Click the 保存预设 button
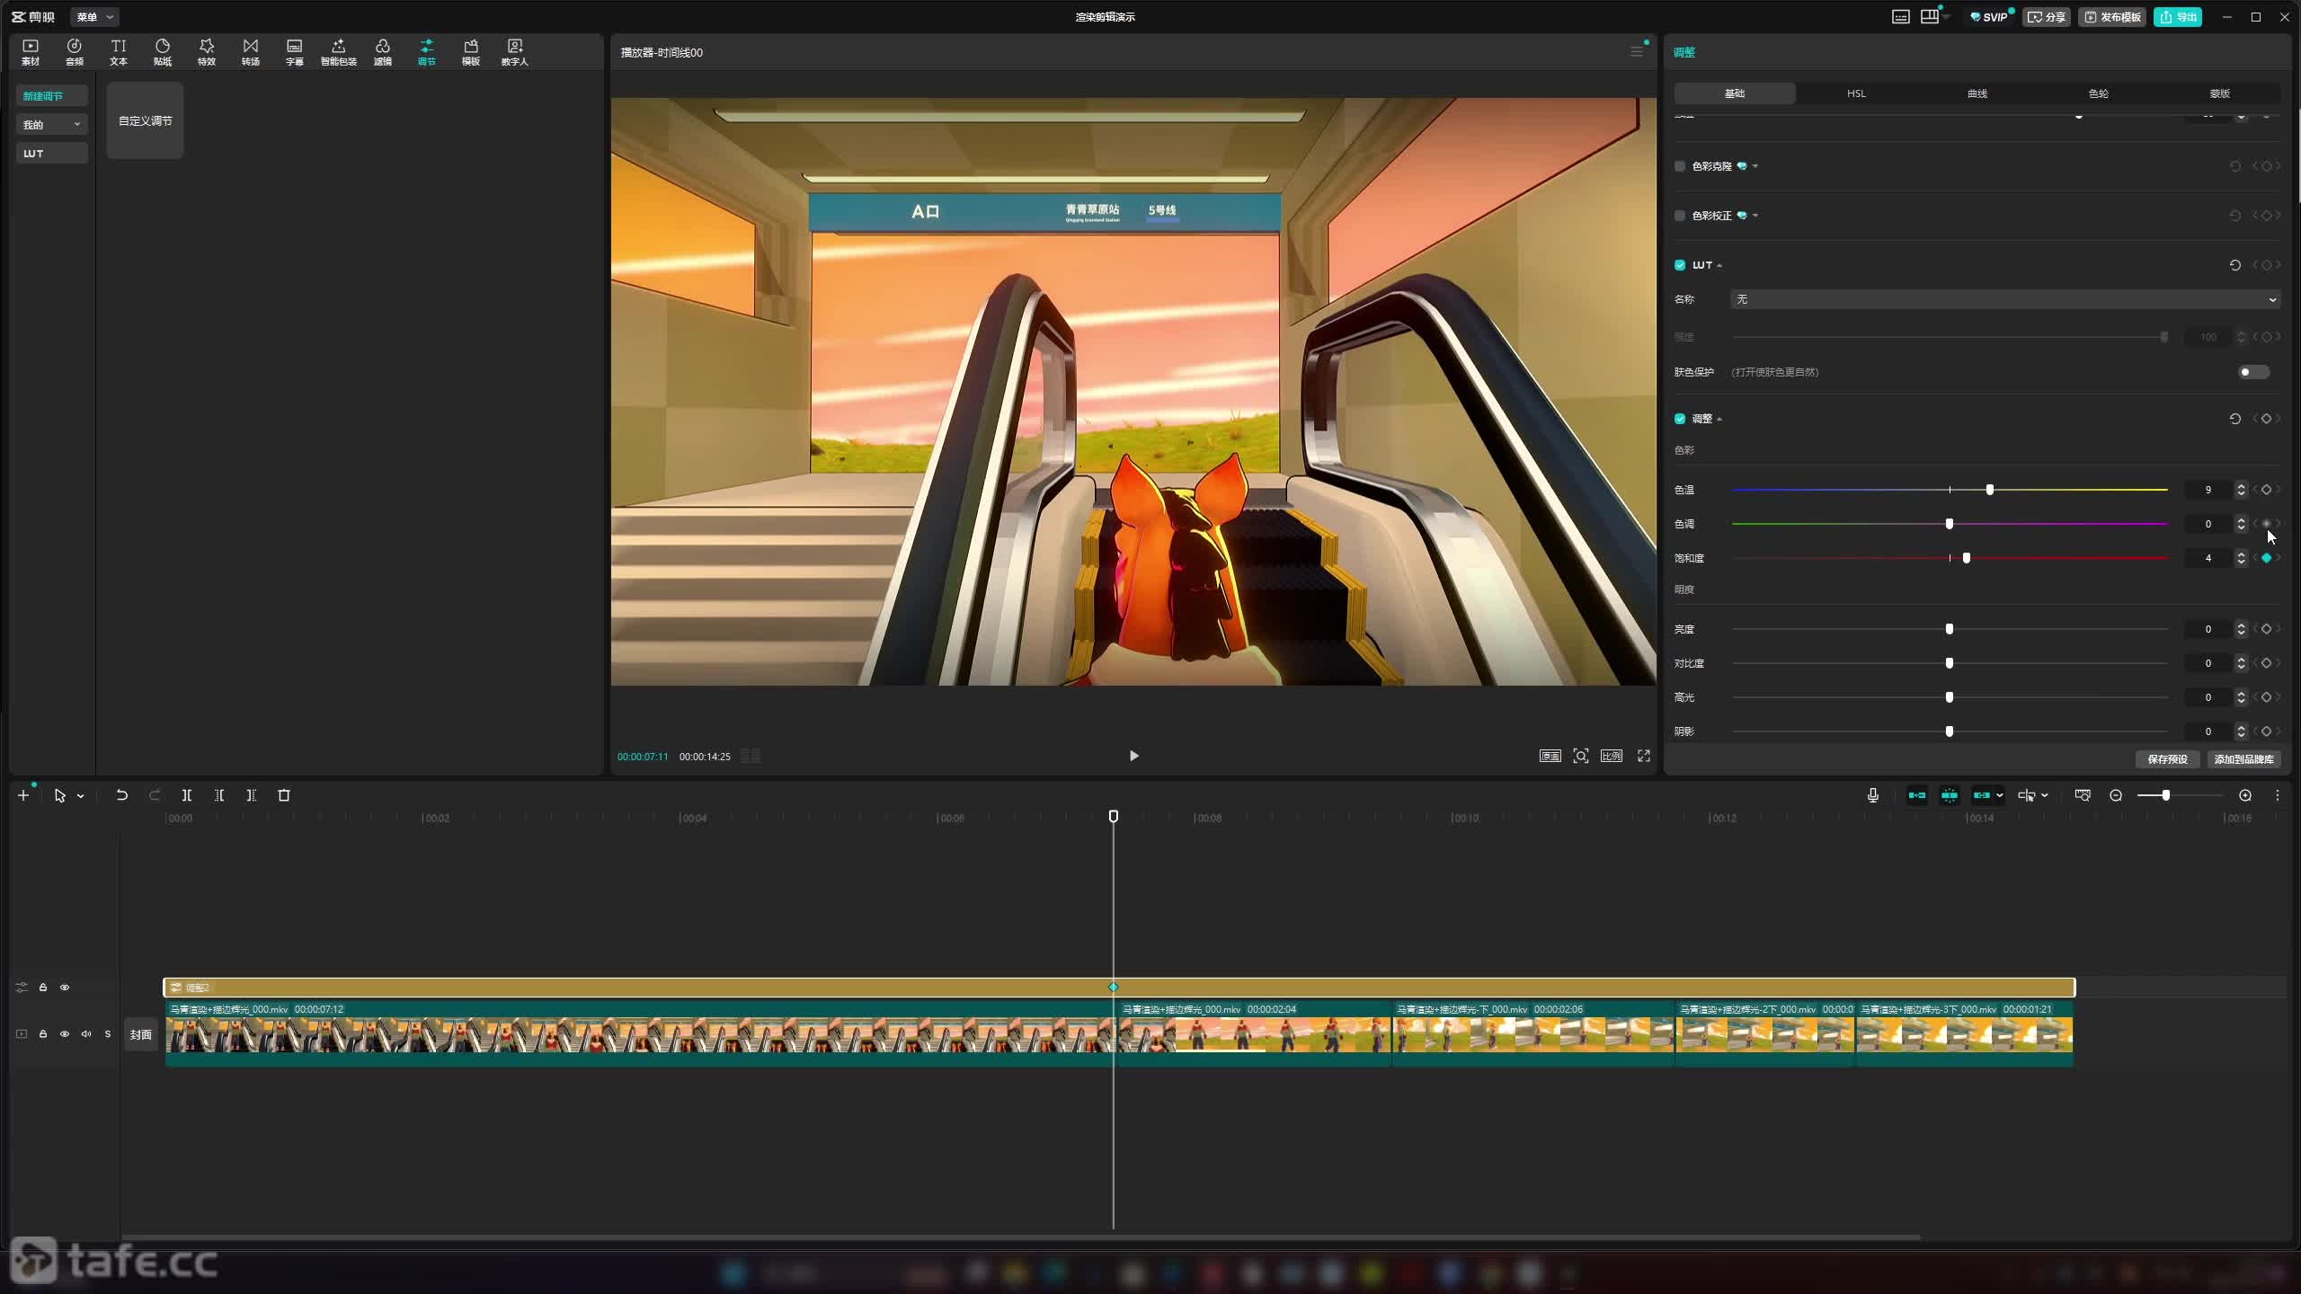 (x=2167, y=759)
